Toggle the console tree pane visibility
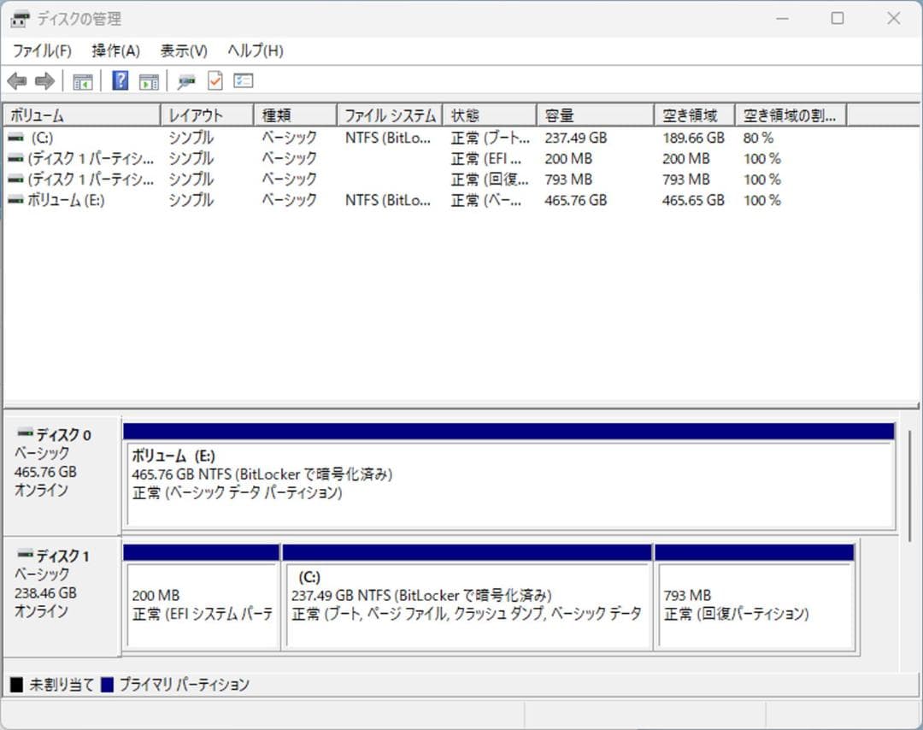 pyautogui.click(x=82, y=80)
